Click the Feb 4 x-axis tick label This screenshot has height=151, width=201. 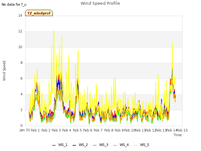click(x=67, y=130)
